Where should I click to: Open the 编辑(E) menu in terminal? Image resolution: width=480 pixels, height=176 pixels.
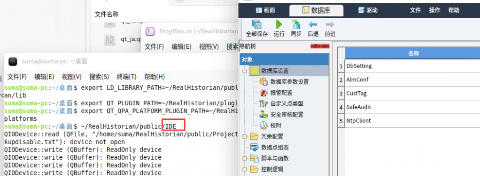coord(45,77)
